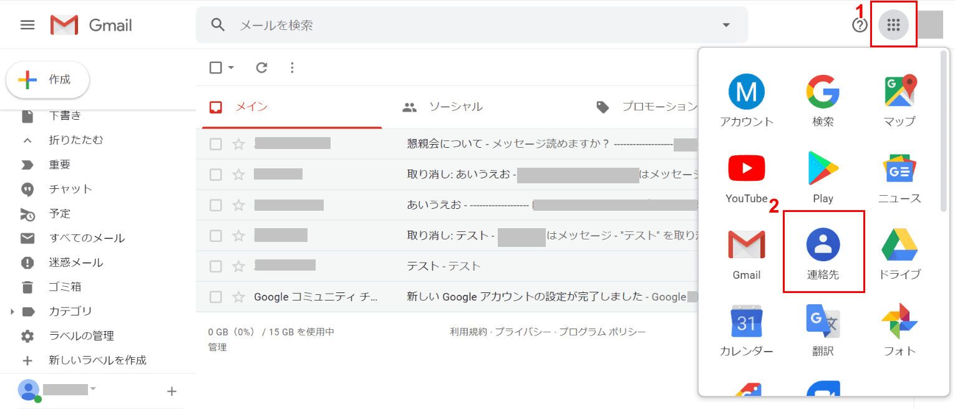Open the three-dot more options menu
This screenshot has width=955, height=409.
click(292, 67)
